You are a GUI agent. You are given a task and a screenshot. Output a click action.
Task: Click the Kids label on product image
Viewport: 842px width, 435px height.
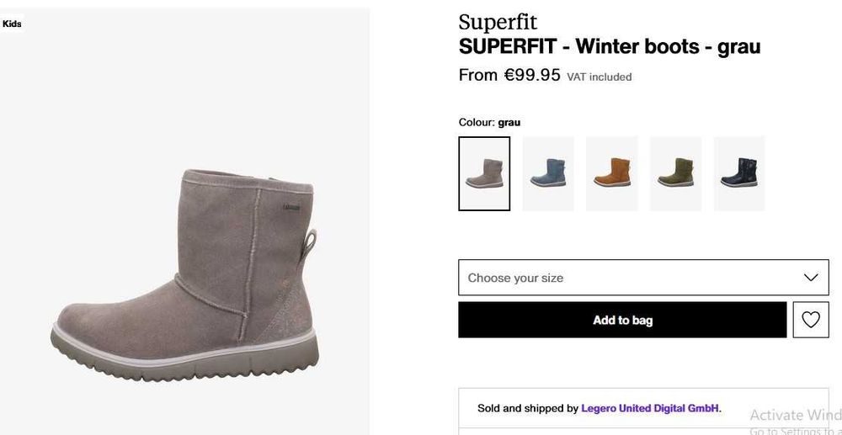coord(12,24)
